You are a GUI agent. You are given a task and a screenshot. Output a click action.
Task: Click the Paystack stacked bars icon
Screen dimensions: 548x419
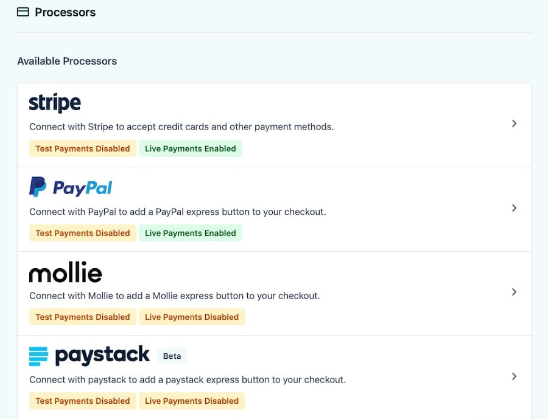(x=37, y=356)
